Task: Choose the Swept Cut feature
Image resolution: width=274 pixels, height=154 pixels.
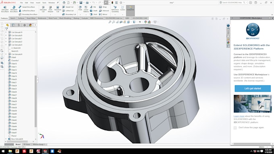Action: coord(68,7)
